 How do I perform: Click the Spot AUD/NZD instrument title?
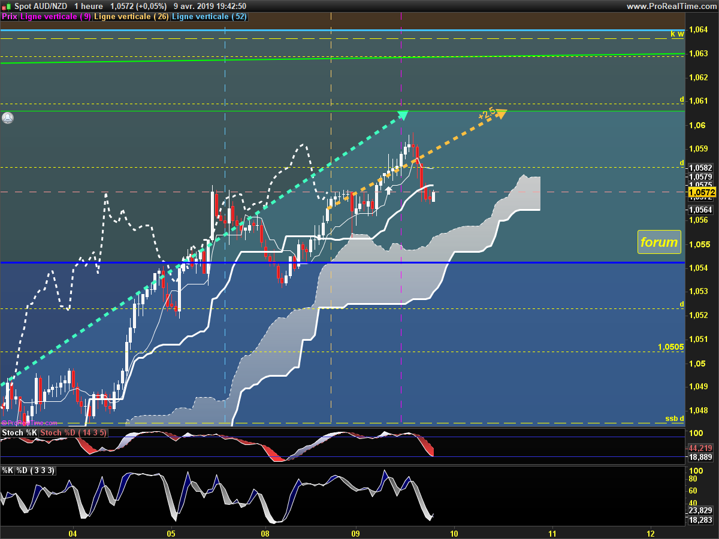click(x=41, y=6)
